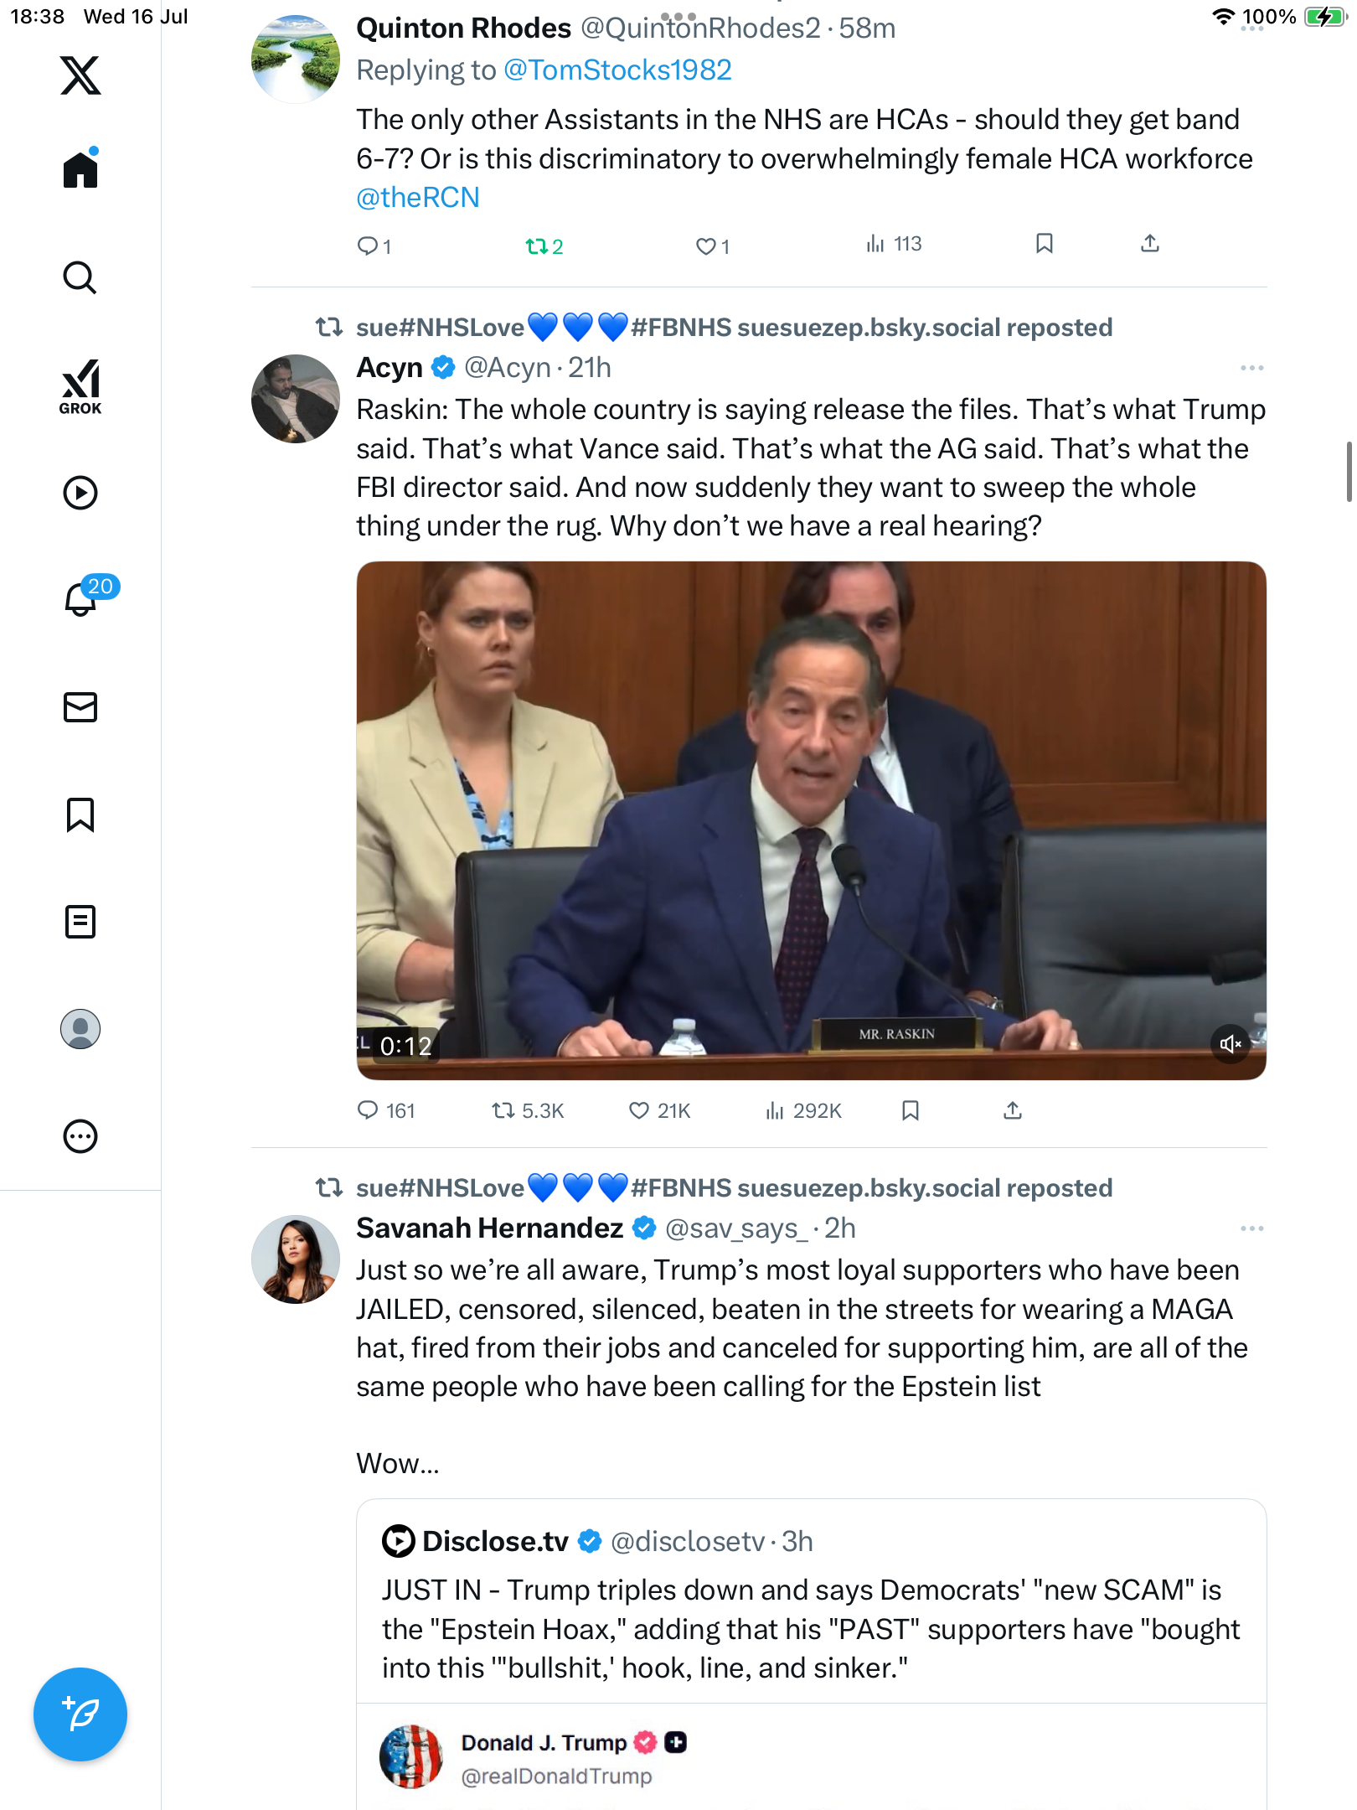Go to Home timeline icon
1357x1810 pixels.
click(x=80, y=168)
